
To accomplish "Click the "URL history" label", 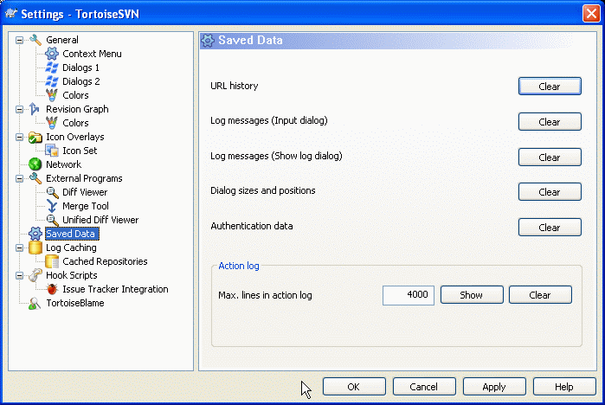I will (x=235, y=86).
